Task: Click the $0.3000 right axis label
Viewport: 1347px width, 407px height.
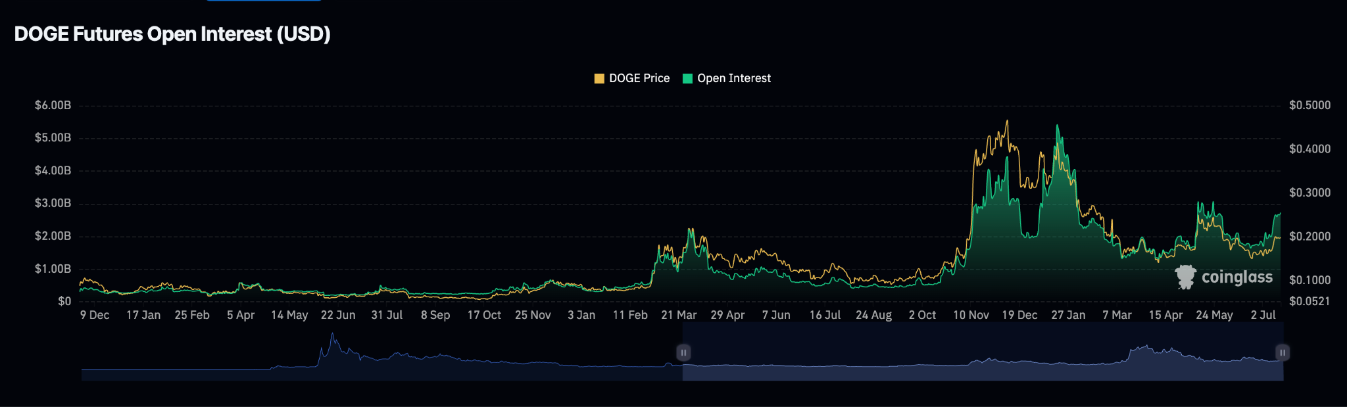Action: 1310,193
